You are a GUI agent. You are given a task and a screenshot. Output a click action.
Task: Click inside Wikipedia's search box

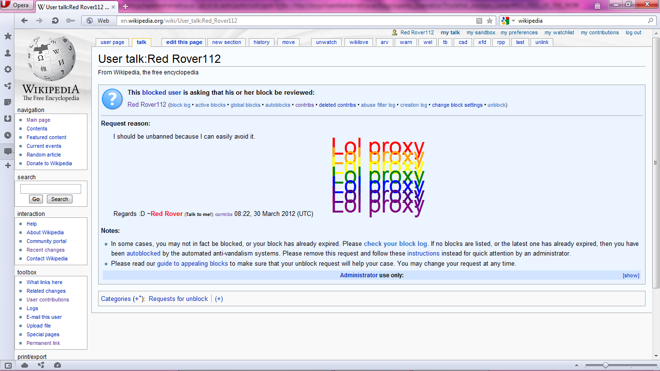click(50, 188)
